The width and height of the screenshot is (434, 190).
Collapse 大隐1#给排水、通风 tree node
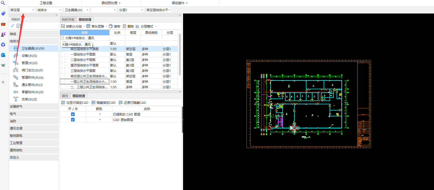pos(62,38)
